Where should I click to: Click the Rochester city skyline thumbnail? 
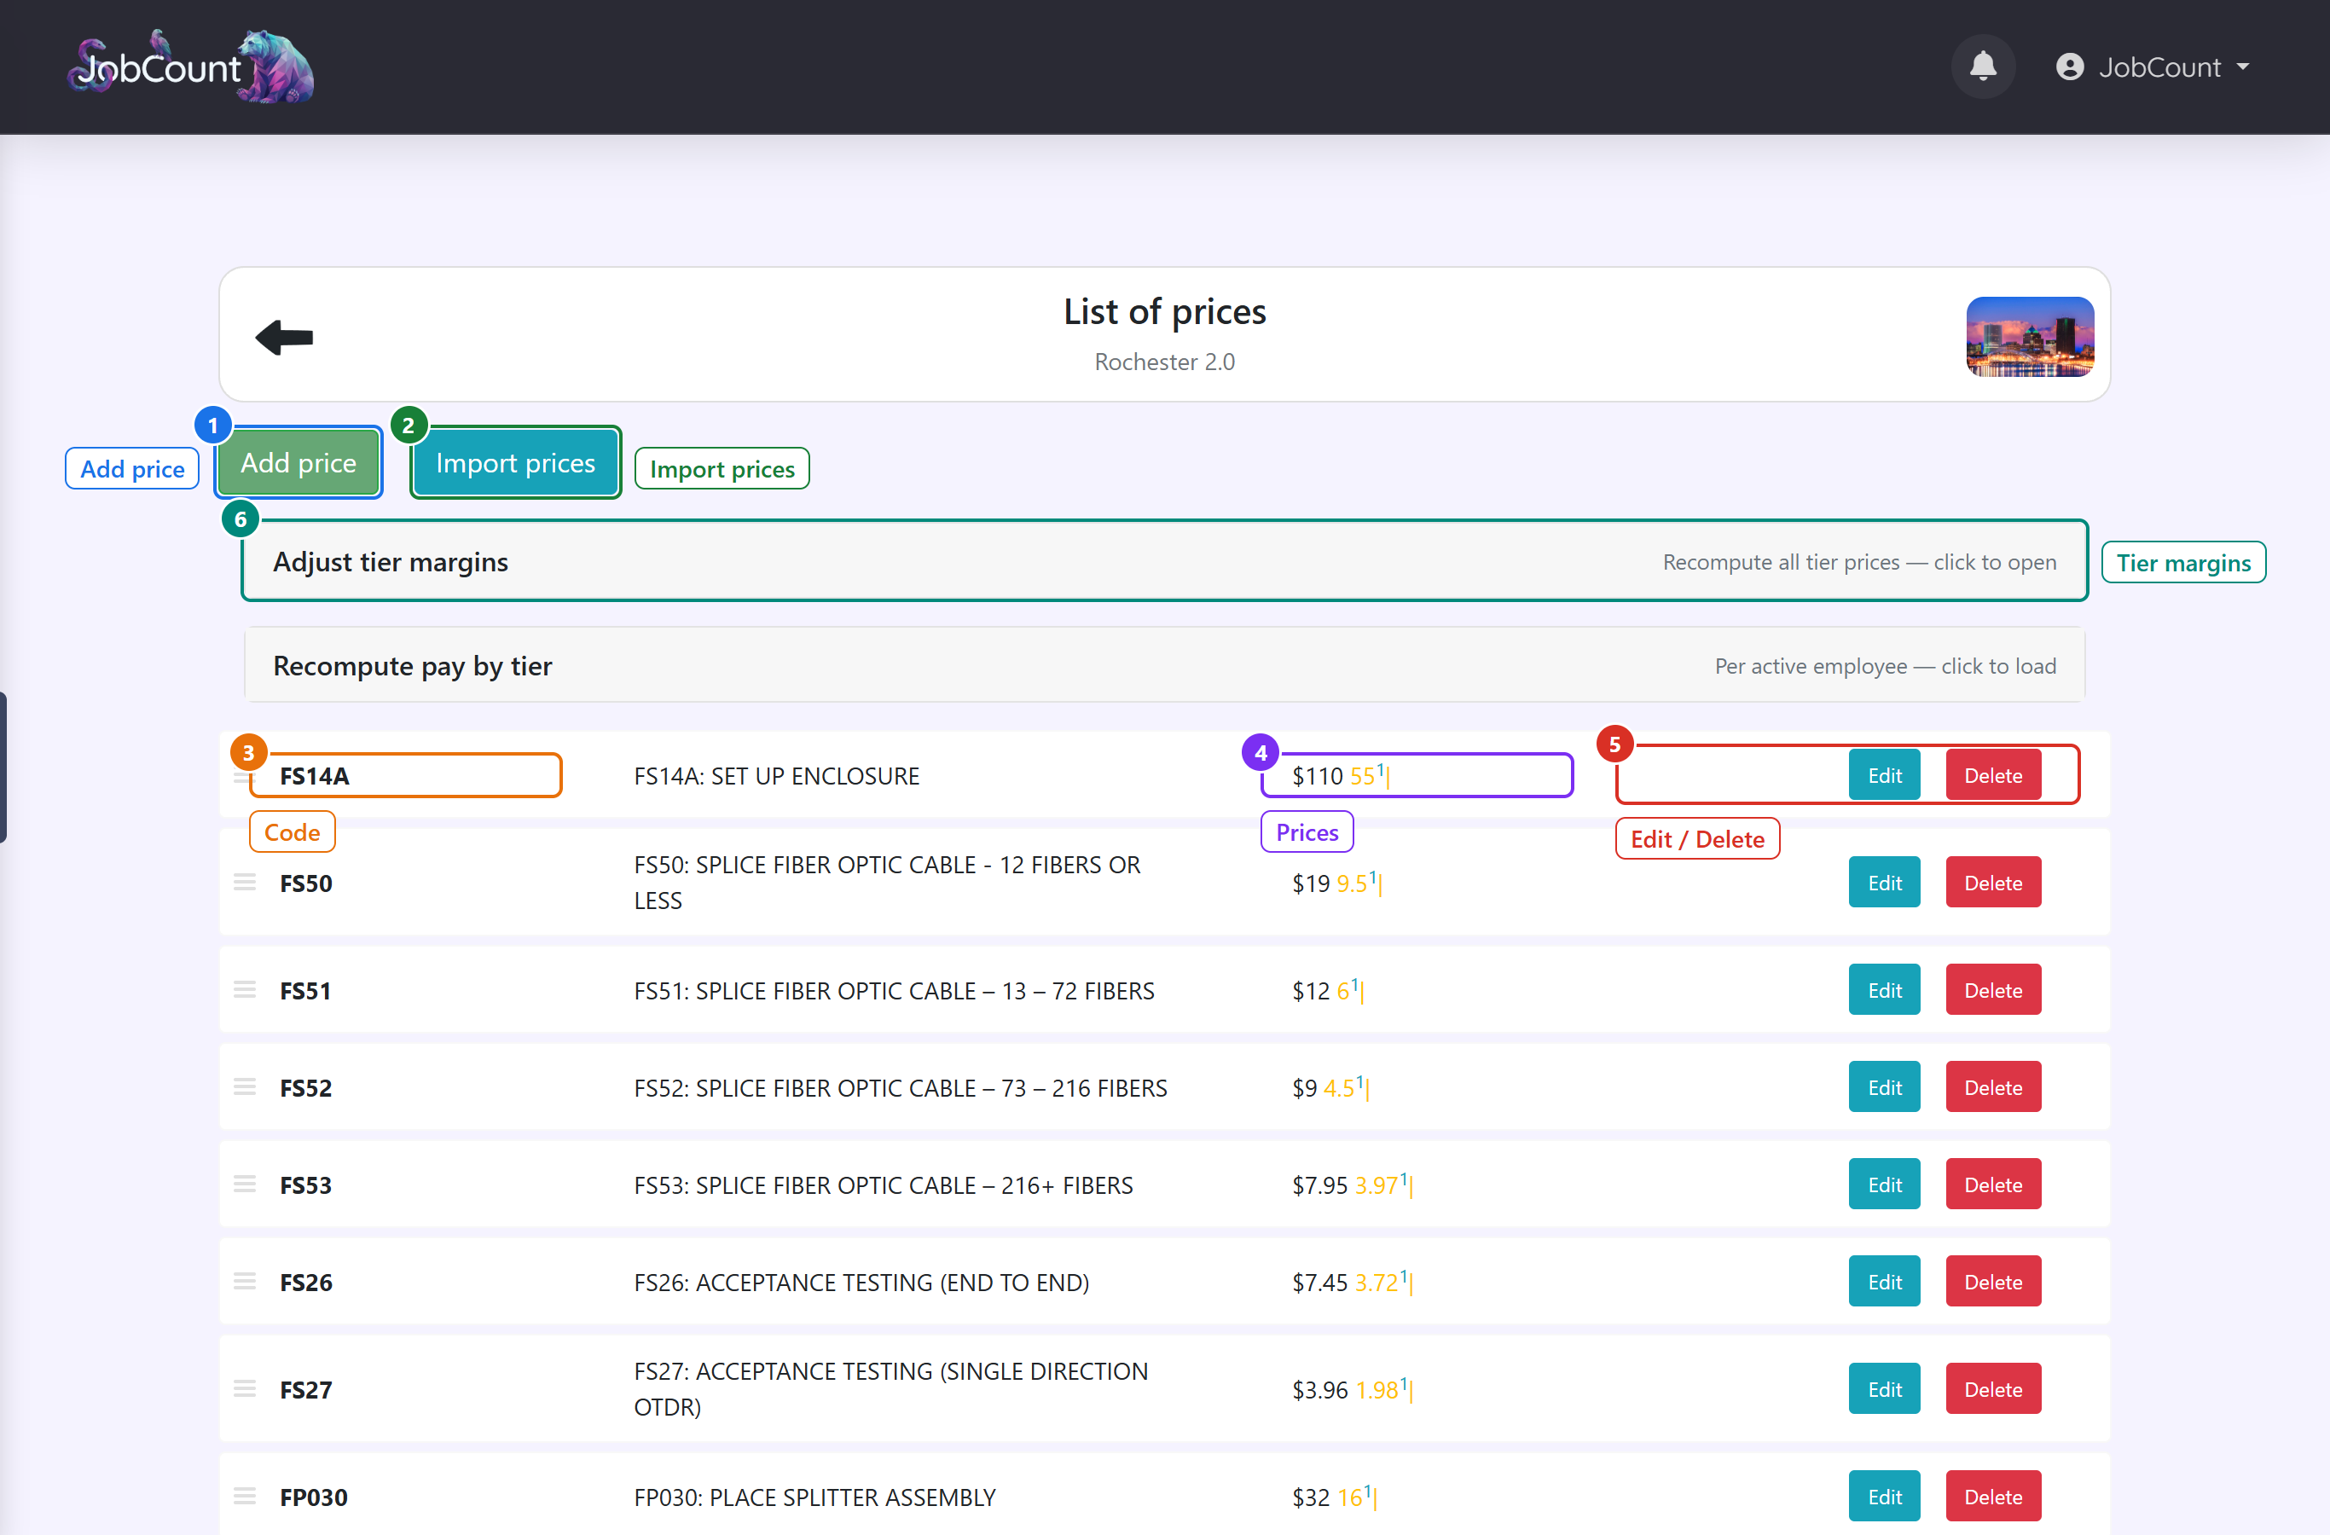pos(2030,337)
